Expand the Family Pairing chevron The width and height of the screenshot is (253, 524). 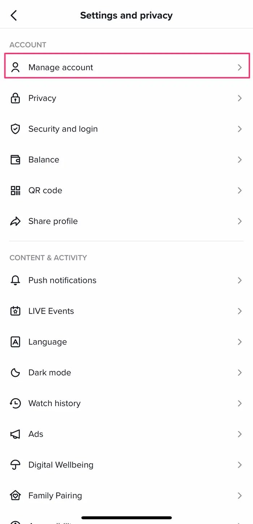click(240, 495)
